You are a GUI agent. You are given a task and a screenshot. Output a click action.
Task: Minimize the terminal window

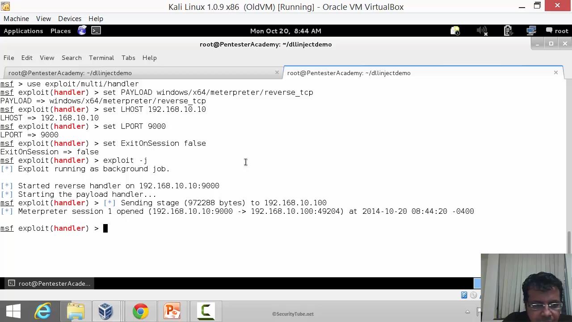pos(537,44)
